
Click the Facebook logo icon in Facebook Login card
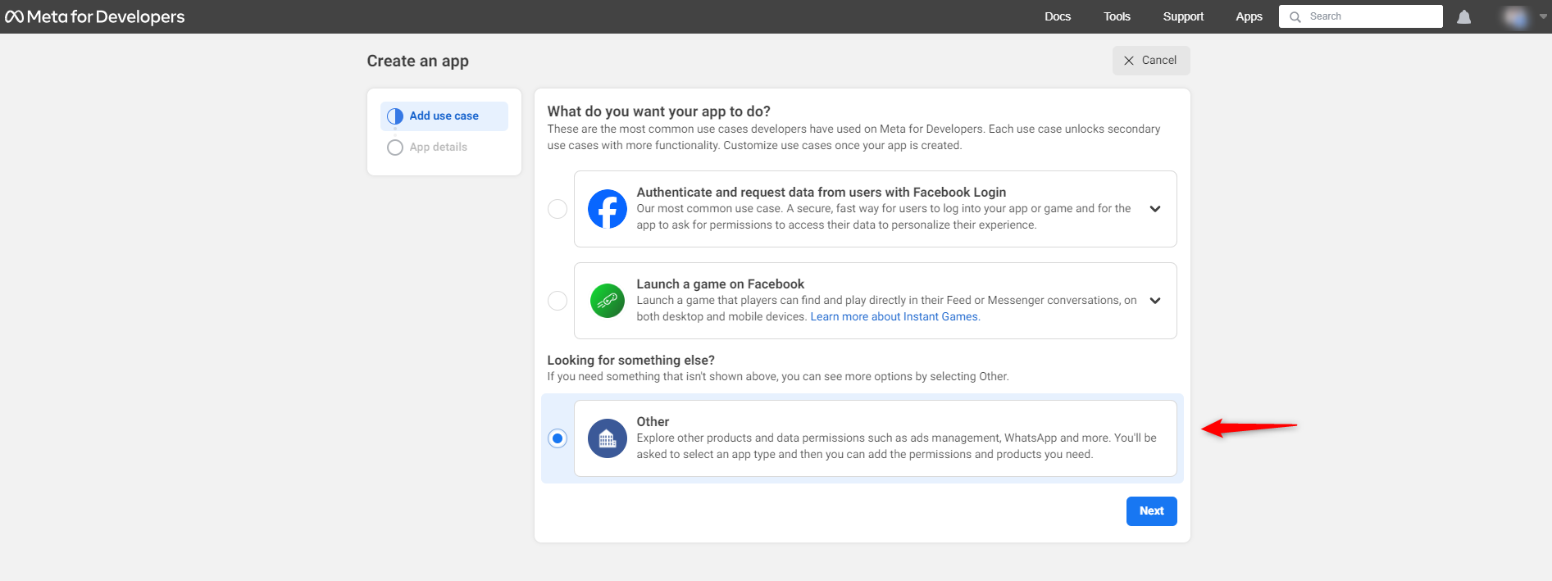pos(608,209)
